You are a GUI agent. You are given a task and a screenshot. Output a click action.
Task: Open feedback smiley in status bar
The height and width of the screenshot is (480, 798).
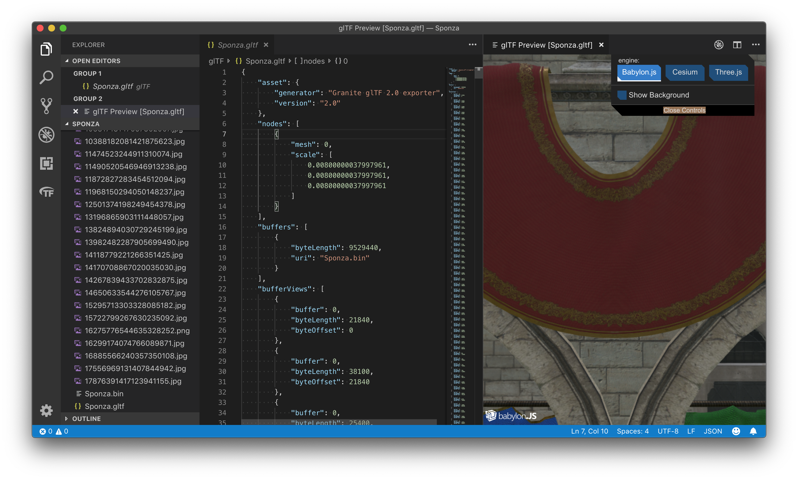(x=736, y=431)
